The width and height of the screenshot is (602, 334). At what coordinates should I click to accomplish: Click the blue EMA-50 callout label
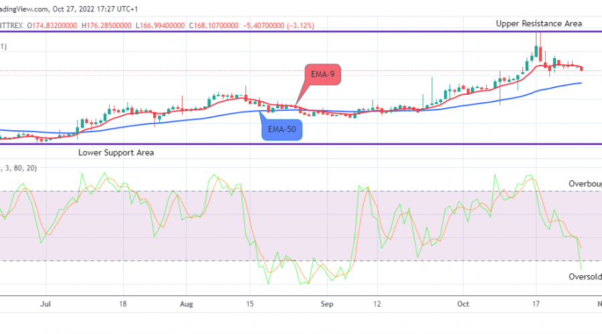click(x=281, y=130)
